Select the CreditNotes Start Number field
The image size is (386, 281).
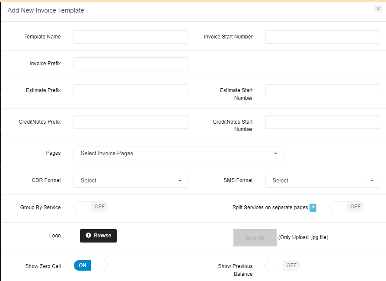[322, 122]
